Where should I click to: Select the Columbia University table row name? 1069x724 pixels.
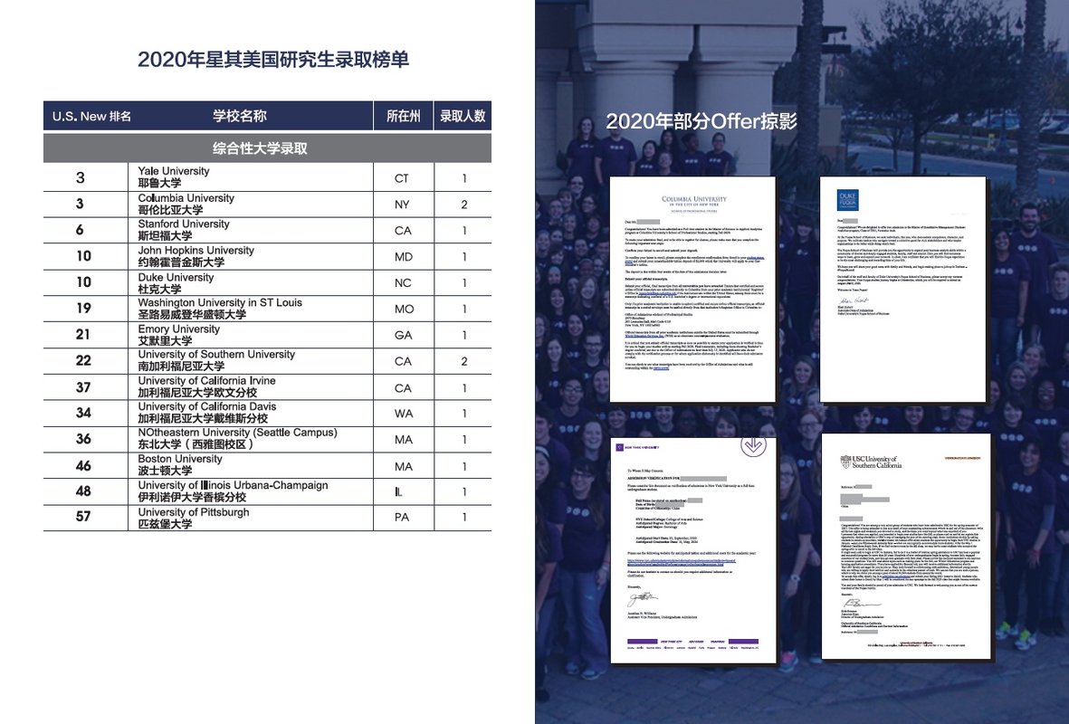pos(186,197)
